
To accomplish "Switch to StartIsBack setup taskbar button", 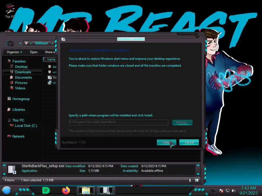I will coord(106,190).
